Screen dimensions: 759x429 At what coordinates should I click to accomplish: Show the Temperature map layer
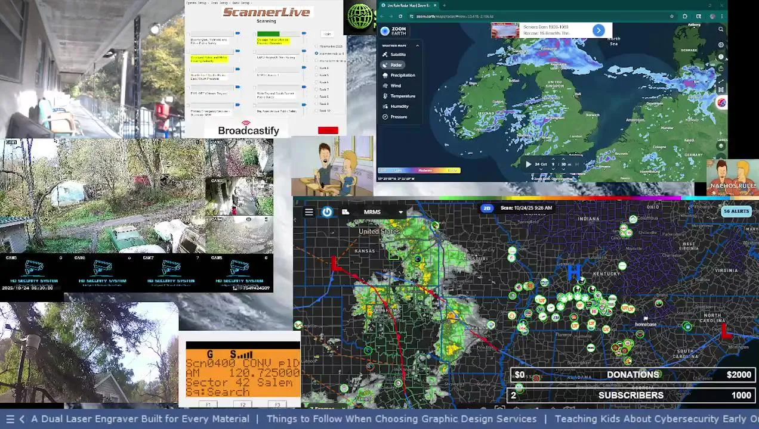pyautogui.click(x=399, y=96)
